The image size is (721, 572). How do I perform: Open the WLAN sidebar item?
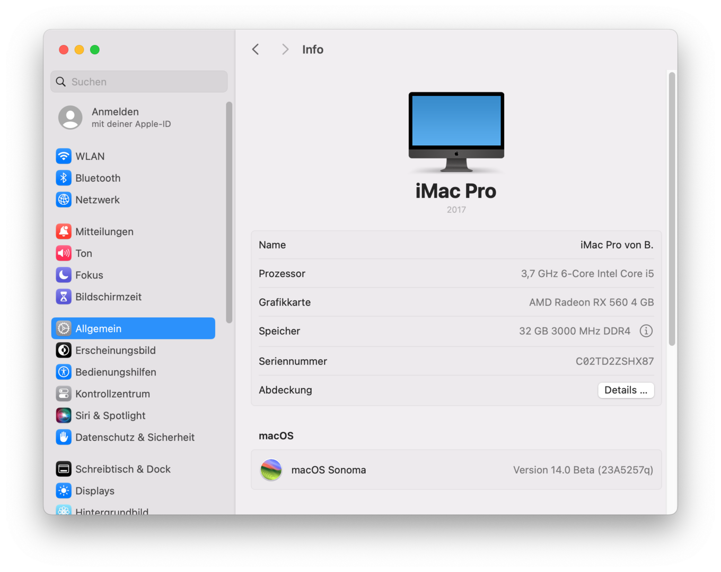click(x=133, y=156)
